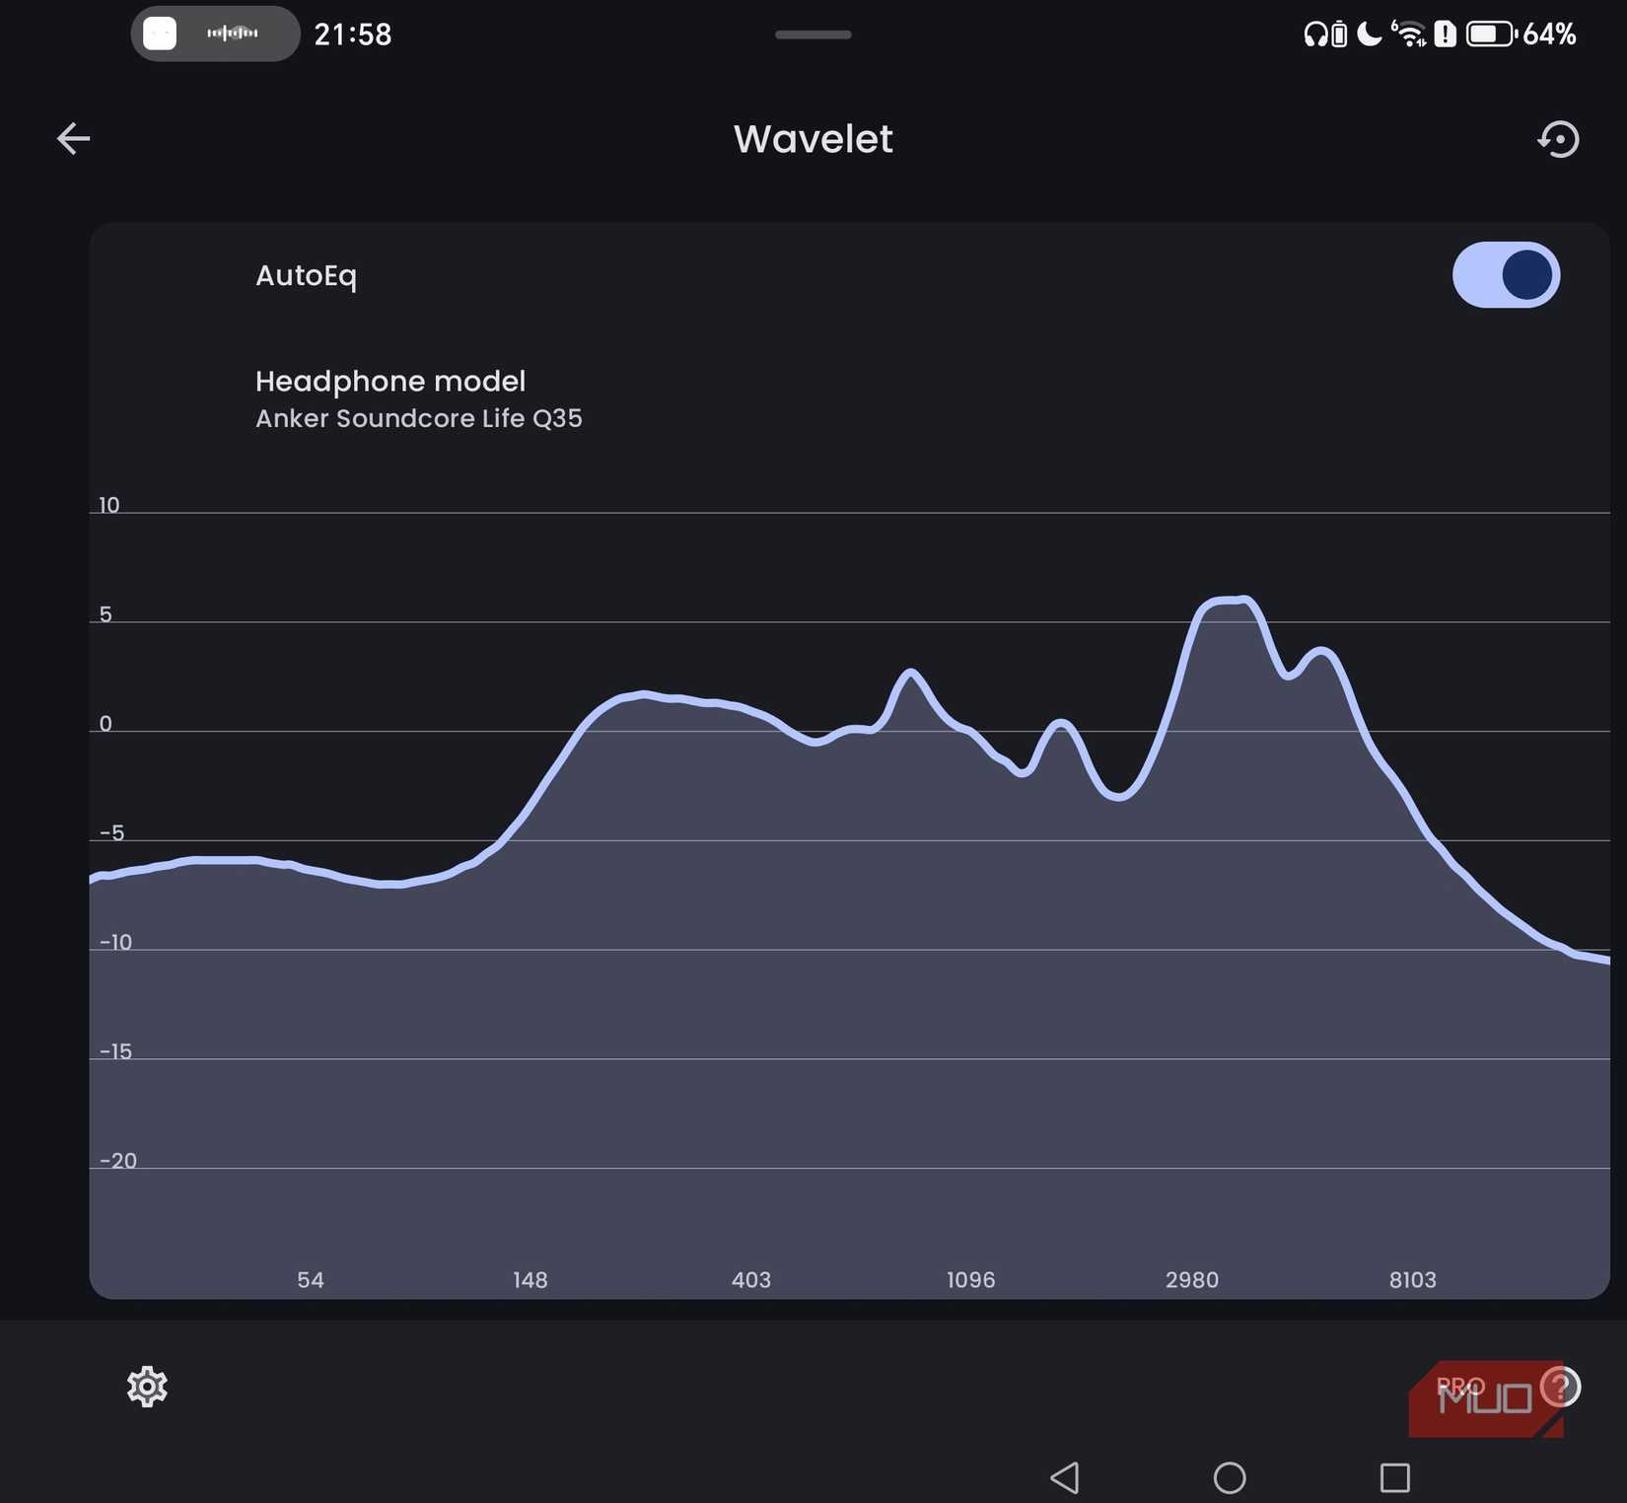
Task: Select the Anker Soundcore Life Q35 text
Action: 418,418
